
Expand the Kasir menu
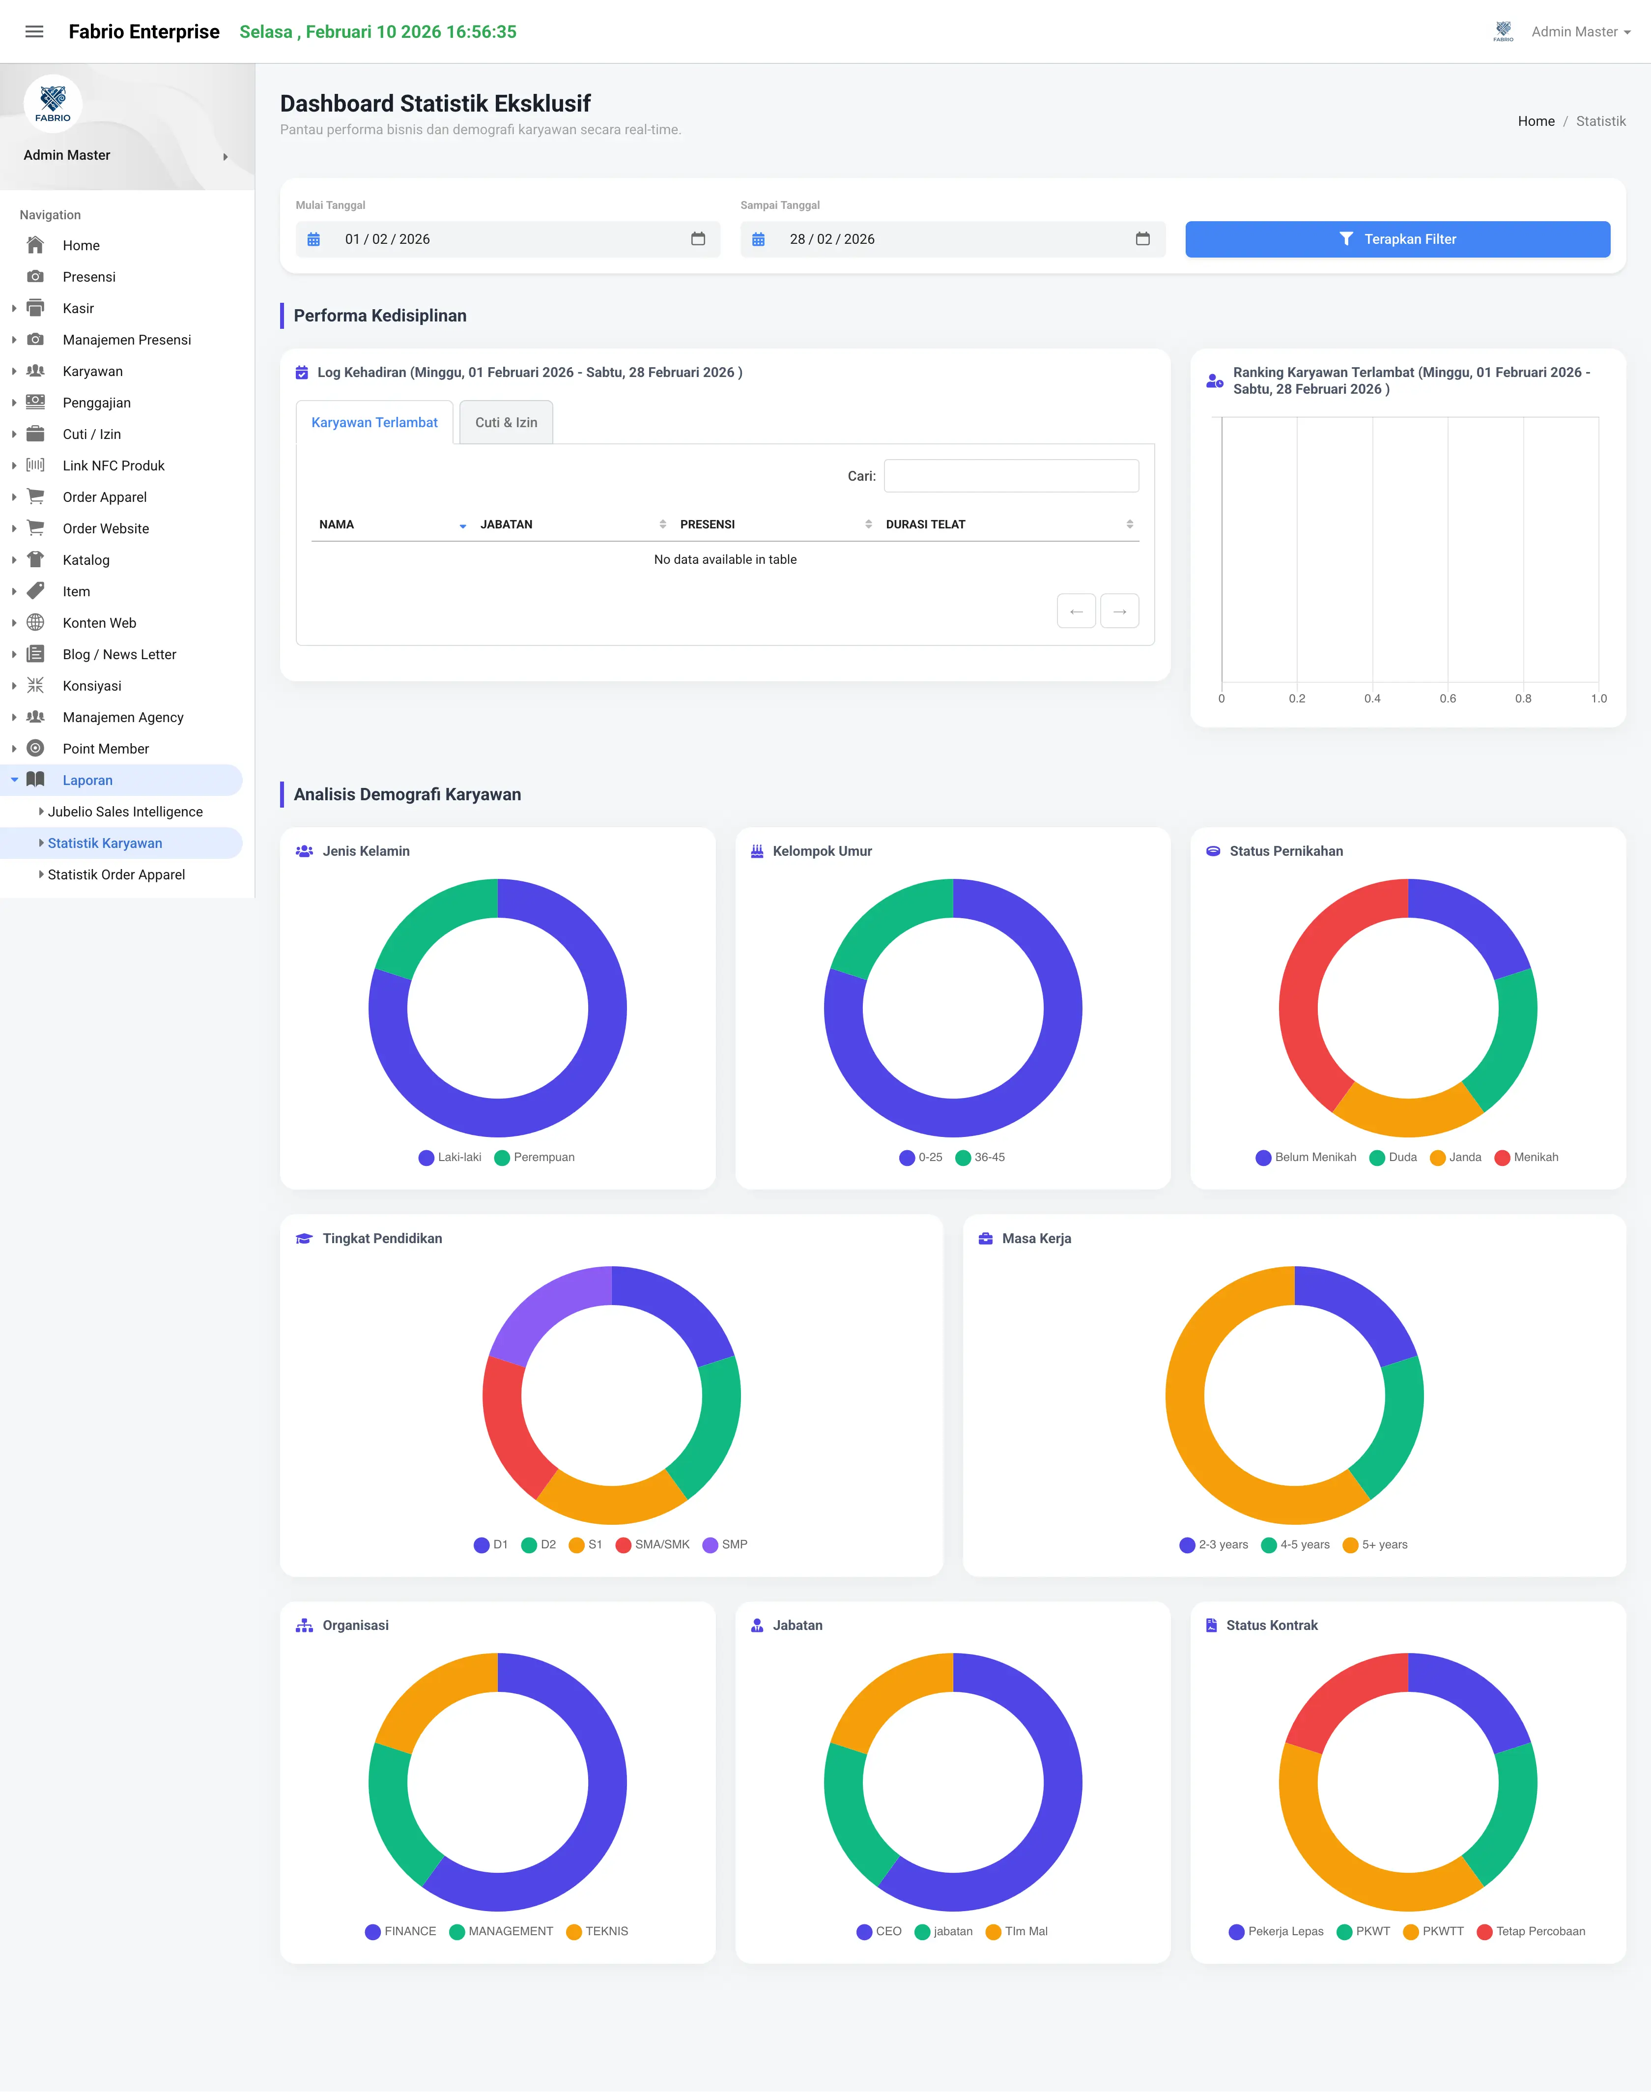pyautogui.click(x=14, y=308)
